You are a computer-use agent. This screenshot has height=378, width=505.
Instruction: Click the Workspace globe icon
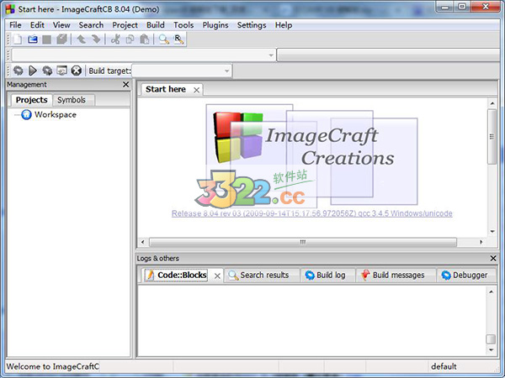click(x=26, y=115)
